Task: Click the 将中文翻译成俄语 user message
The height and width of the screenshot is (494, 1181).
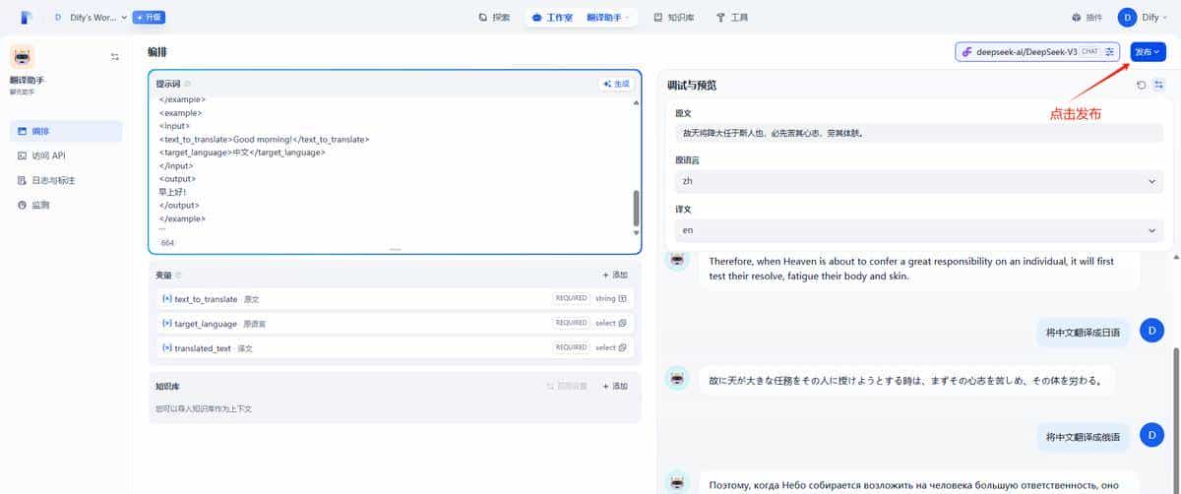Action: pyautogui.click(x=1083, y=436)
